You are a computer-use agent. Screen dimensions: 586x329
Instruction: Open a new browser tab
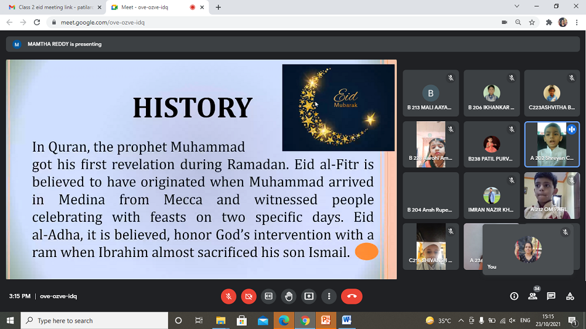(219, 7)
